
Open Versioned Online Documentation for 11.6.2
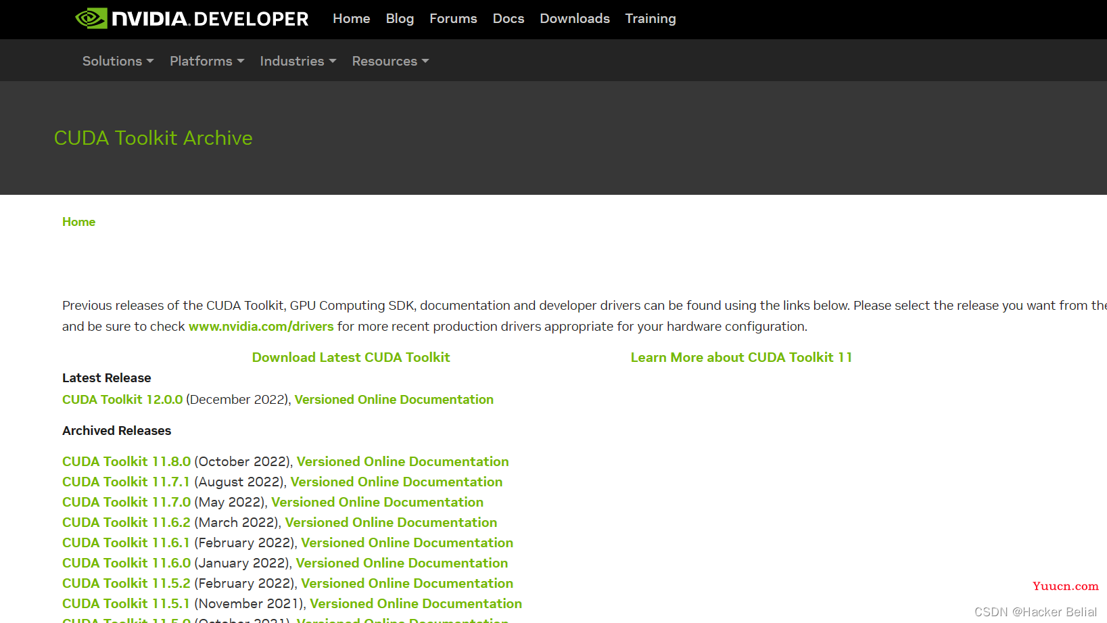pyautogui.click(x=391, y=522)
